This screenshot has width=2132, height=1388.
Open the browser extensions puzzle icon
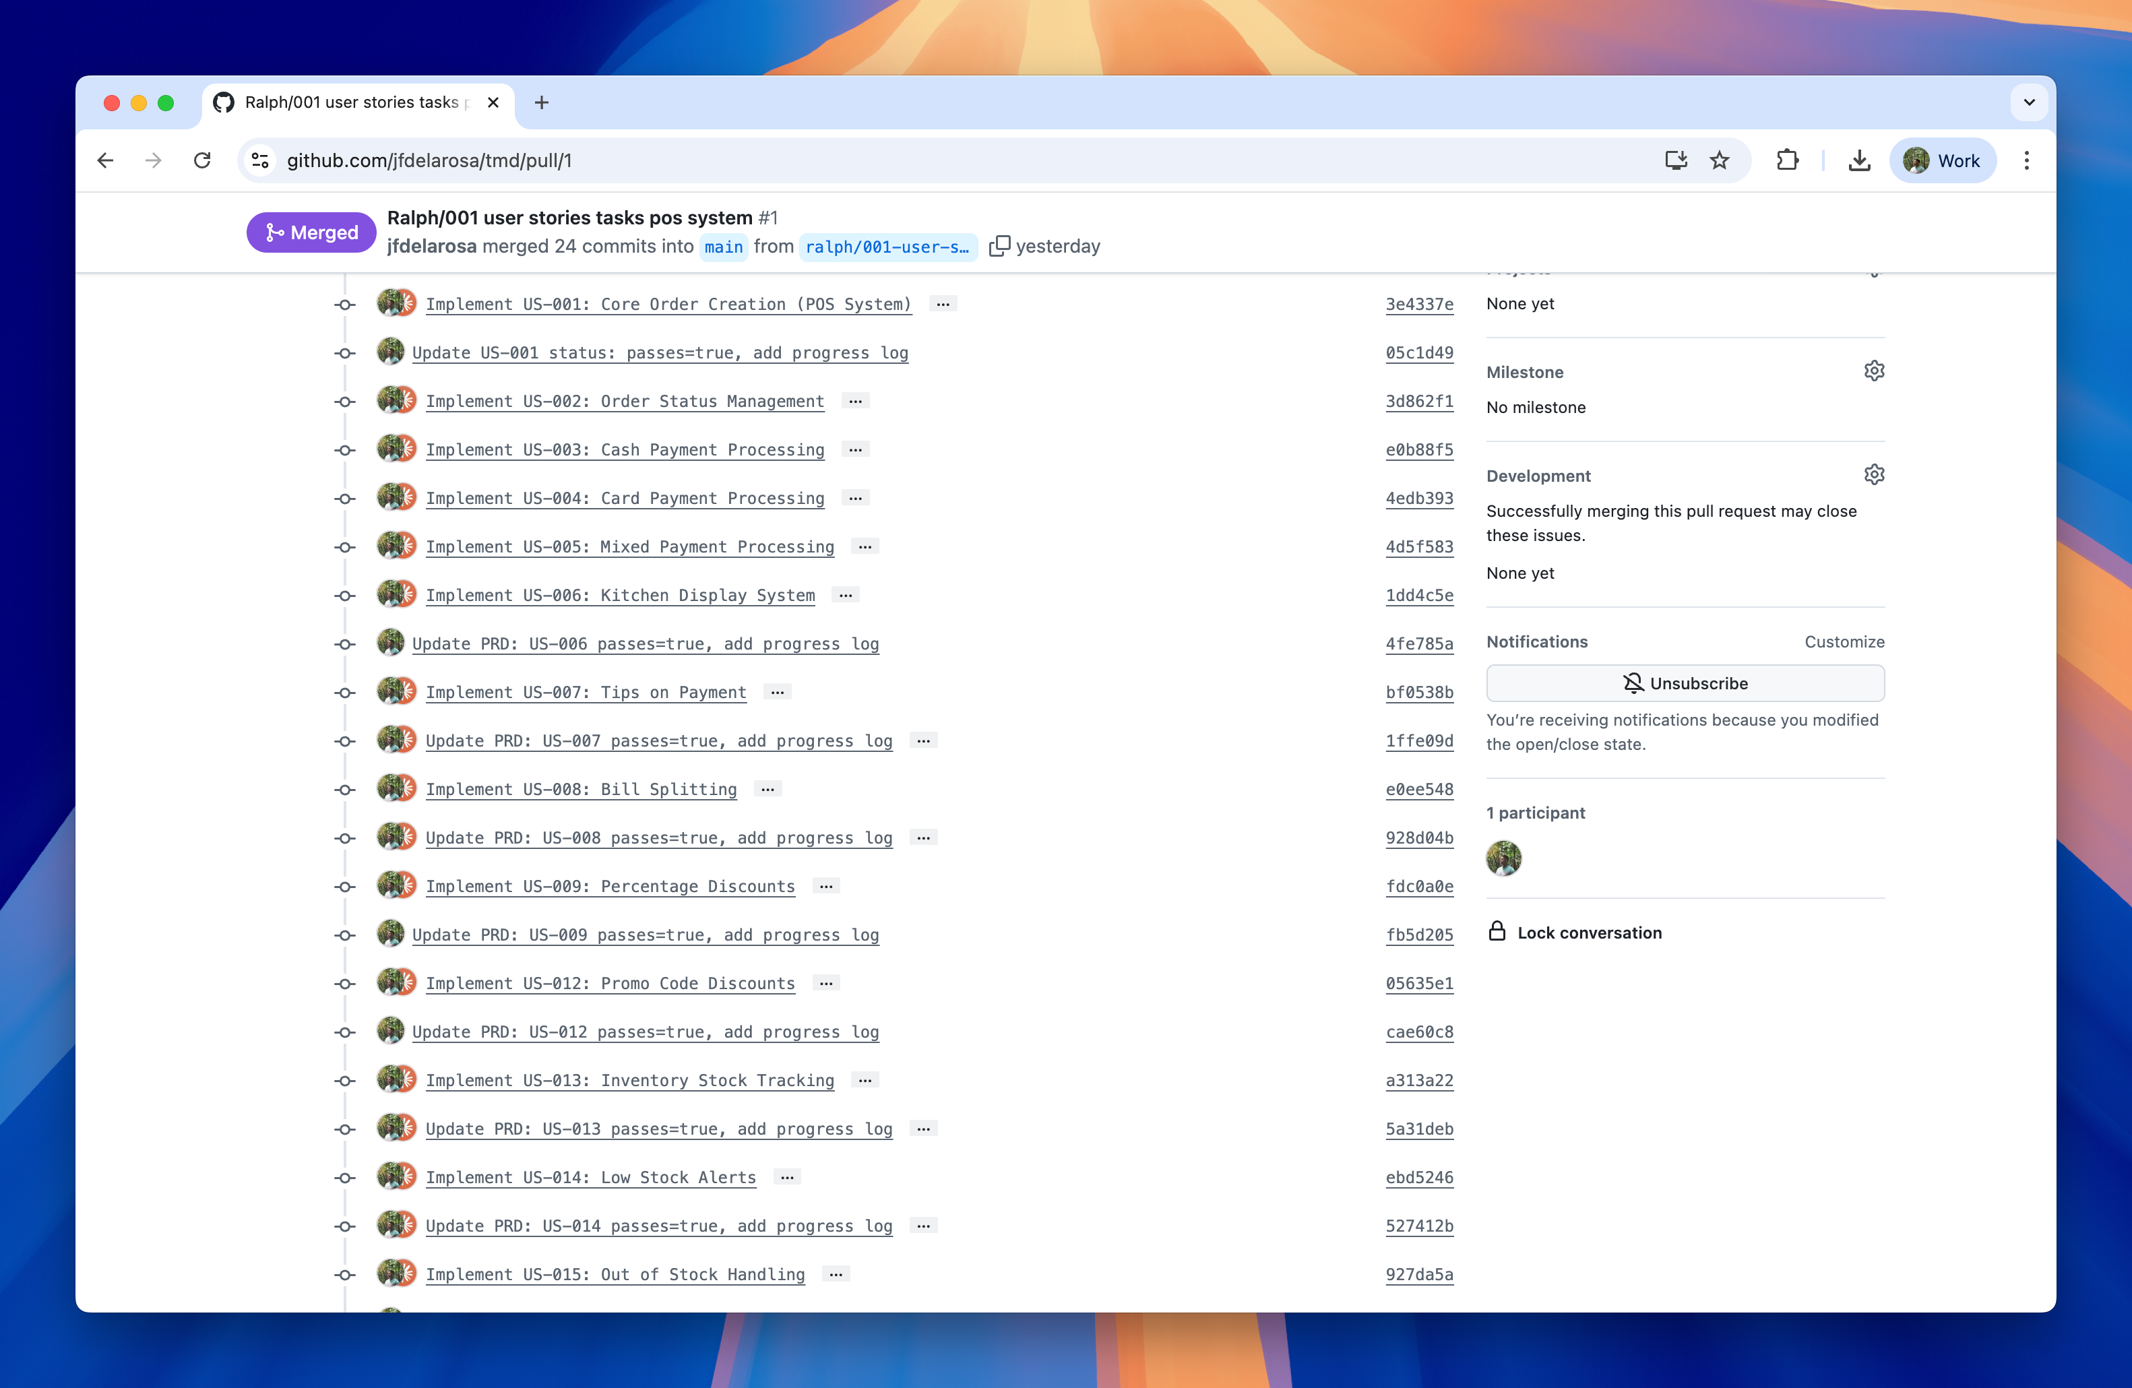pos(1788,160)
